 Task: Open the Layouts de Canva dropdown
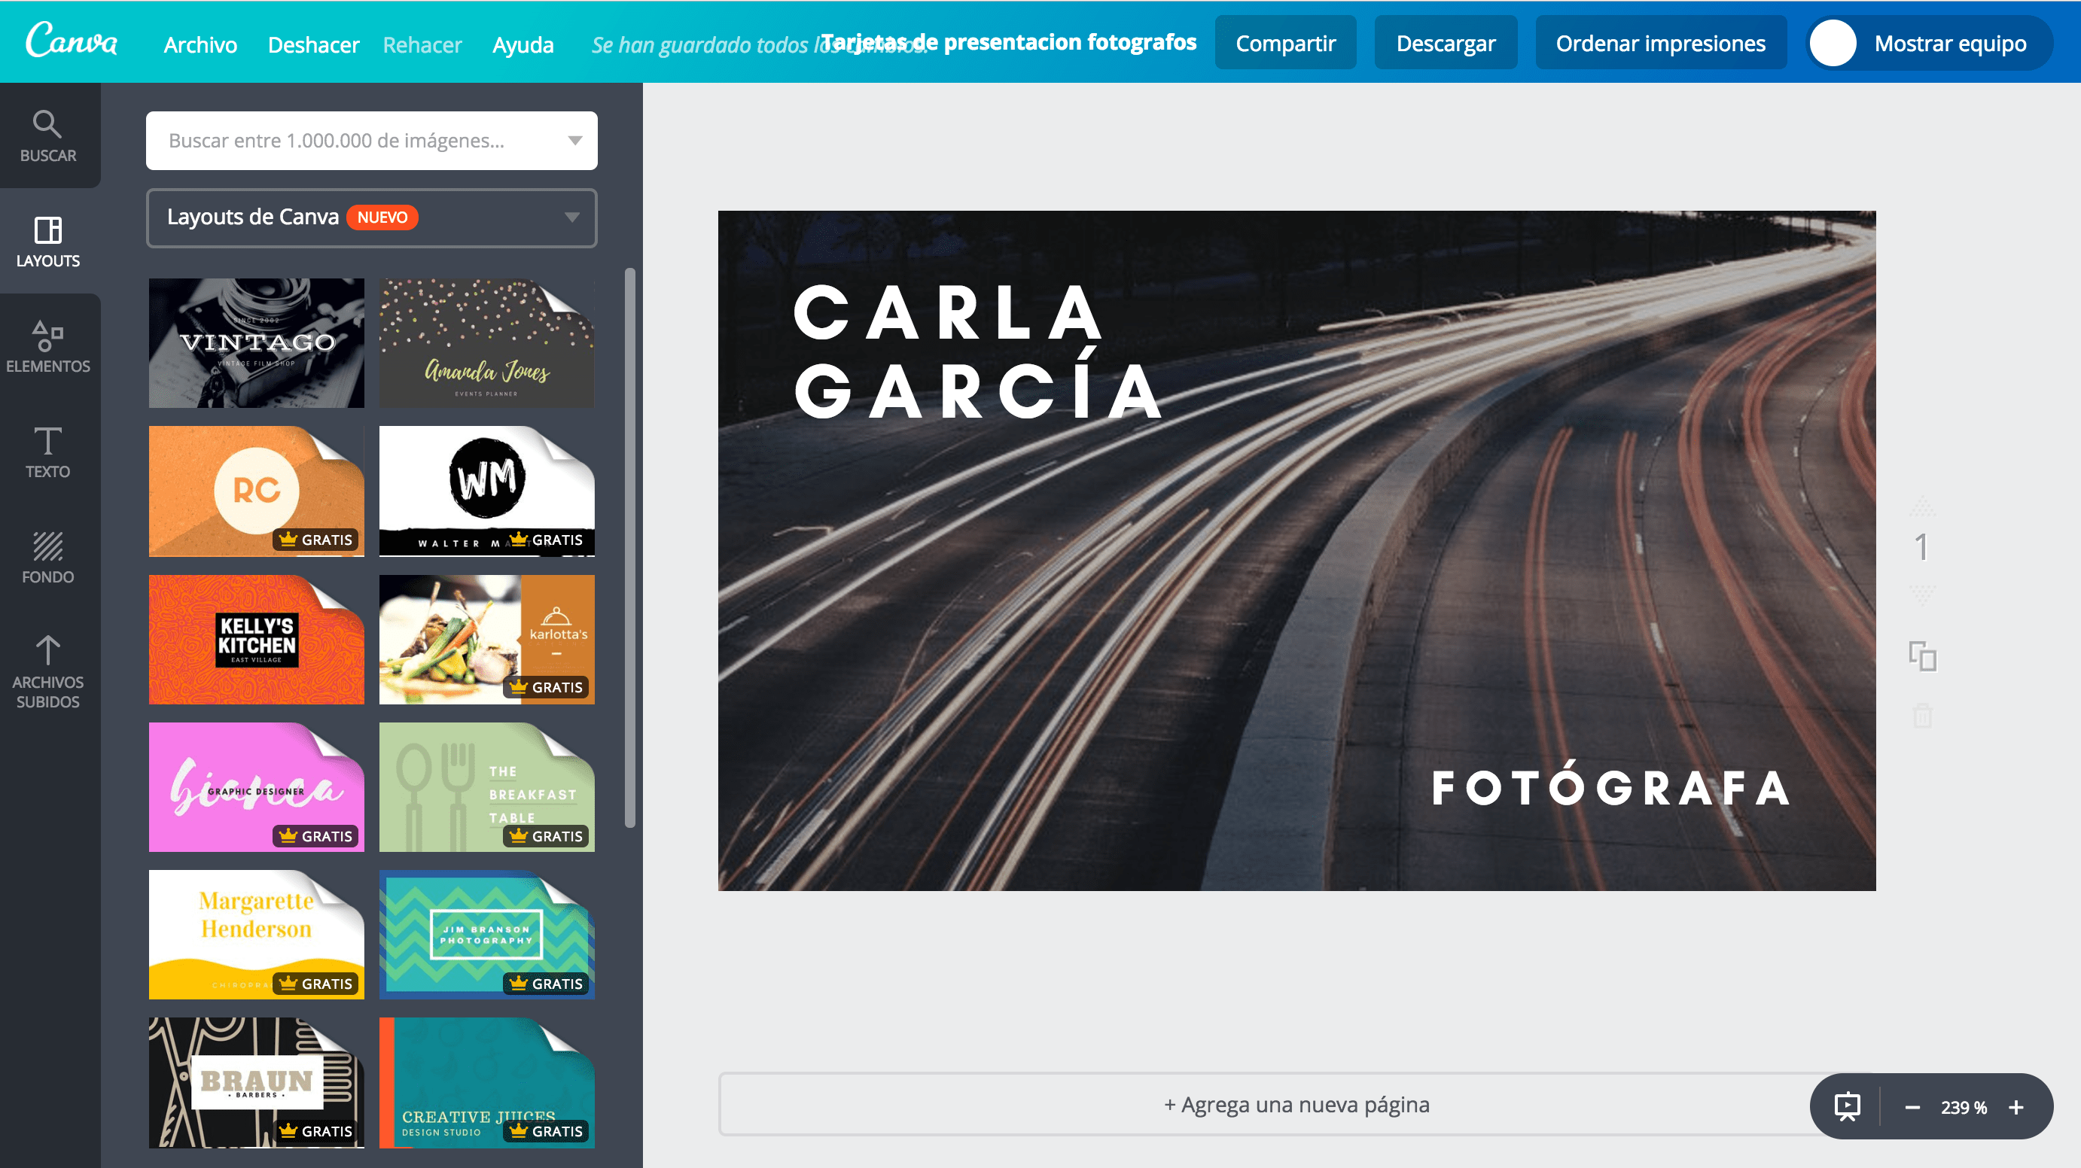(x=573, y=217)
